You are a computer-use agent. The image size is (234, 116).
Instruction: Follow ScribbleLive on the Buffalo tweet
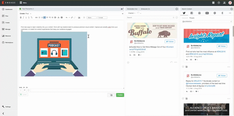click(x=170, y=41)
